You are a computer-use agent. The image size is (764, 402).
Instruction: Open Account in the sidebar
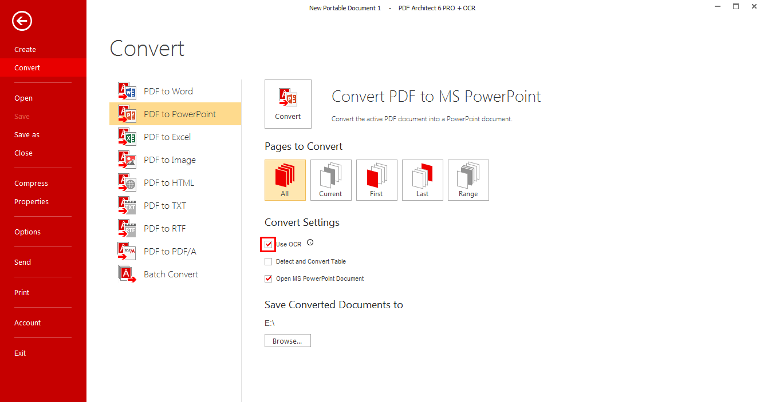point(27,323)
